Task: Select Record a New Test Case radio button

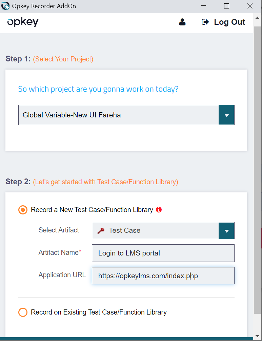Action: pos(23,210)
